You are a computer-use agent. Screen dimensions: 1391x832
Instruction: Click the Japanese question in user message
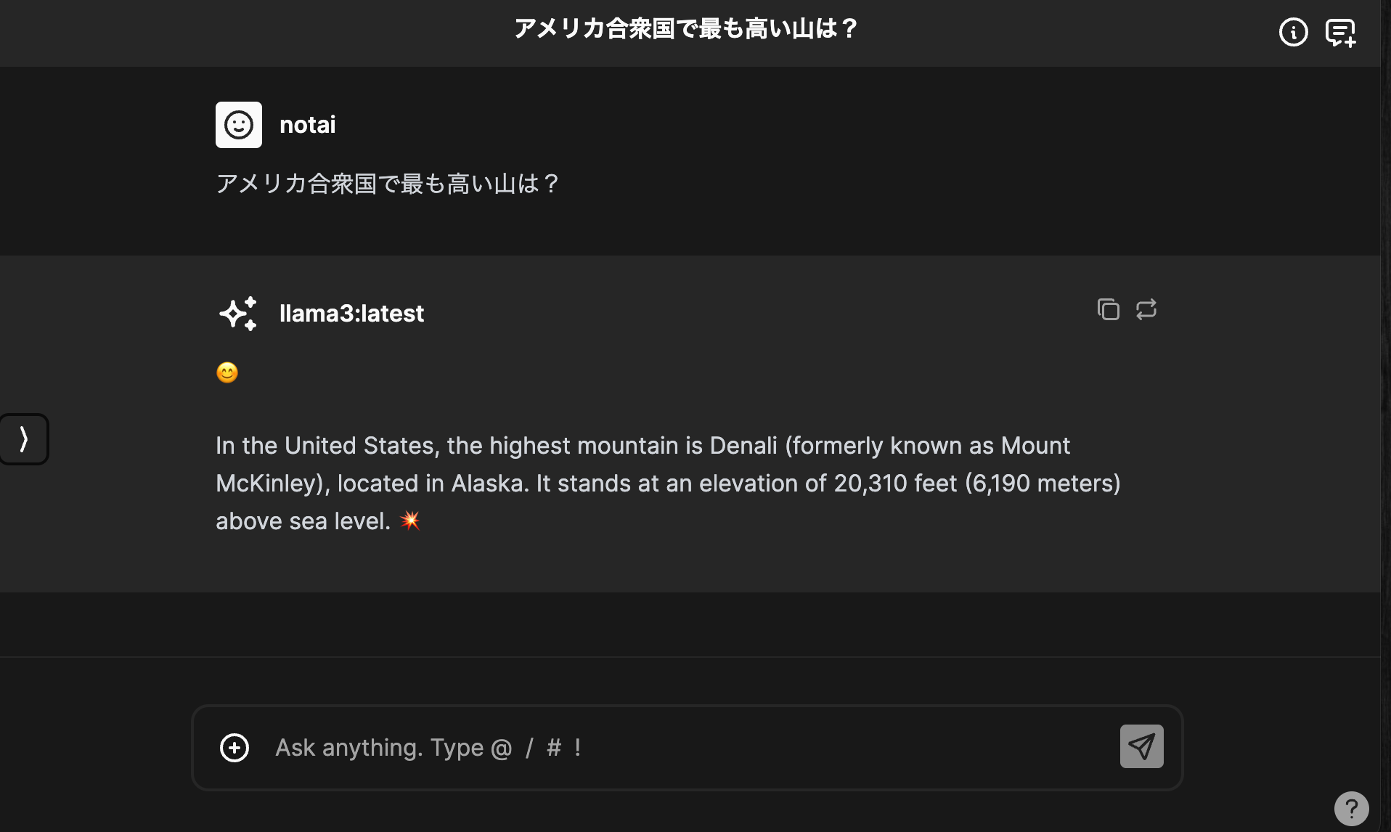point(387,184)
